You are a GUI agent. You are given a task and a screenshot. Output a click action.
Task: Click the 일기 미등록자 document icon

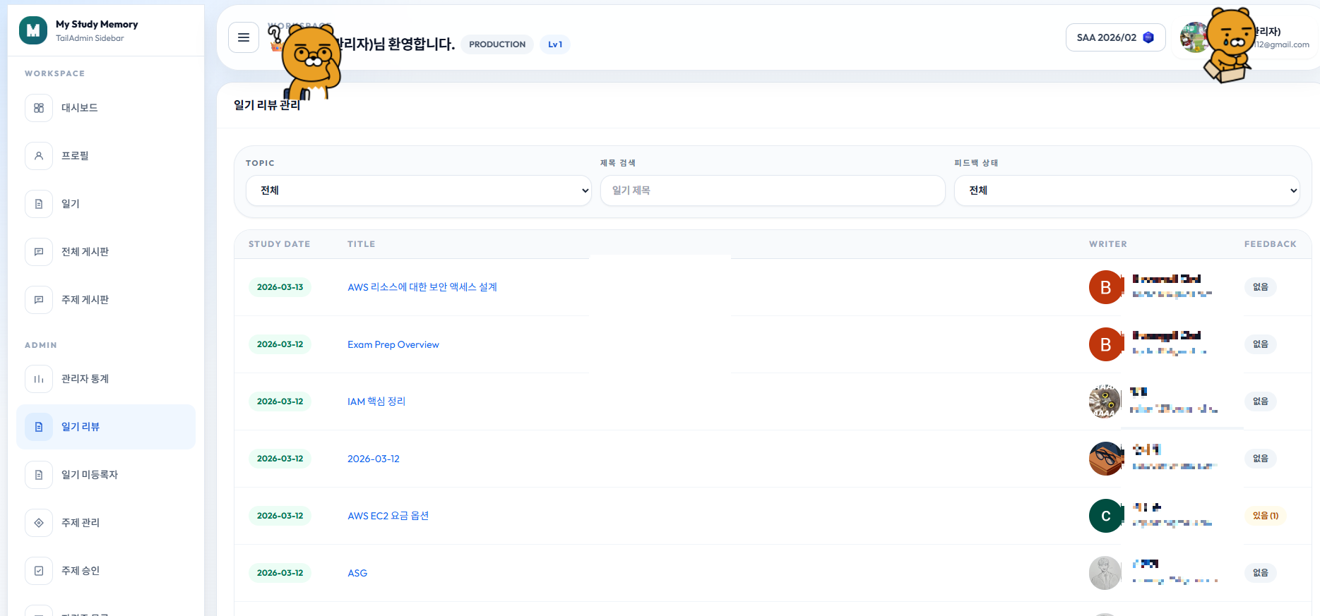[39, 475]
